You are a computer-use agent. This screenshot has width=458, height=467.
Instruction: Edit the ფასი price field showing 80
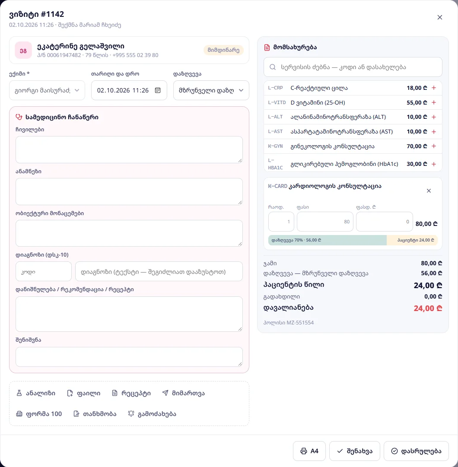click(325, 222)
